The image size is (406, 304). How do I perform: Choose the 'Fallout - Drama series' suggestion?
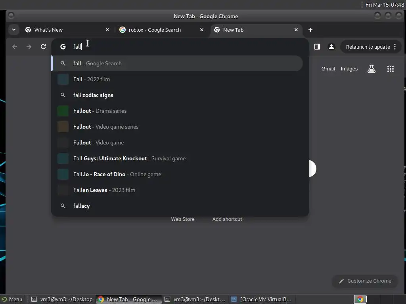pyautogui.click(x=177, y=111)
